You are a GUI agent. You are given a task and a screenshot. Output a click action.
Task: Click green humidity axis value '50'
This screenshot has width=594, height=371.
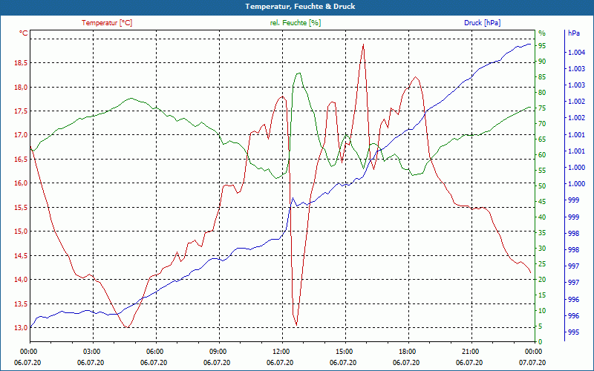(542, 186)
